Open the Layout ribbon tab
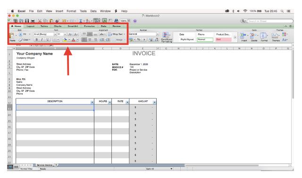302x178 pixels. [30, 26]
